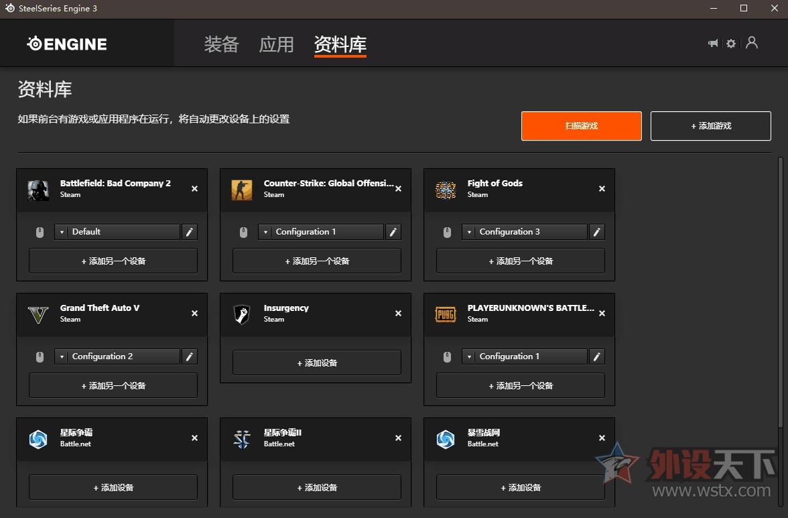Viewport: 788px width, 518px height.
Task: Select the 资料库 tab
Action: 340,45
